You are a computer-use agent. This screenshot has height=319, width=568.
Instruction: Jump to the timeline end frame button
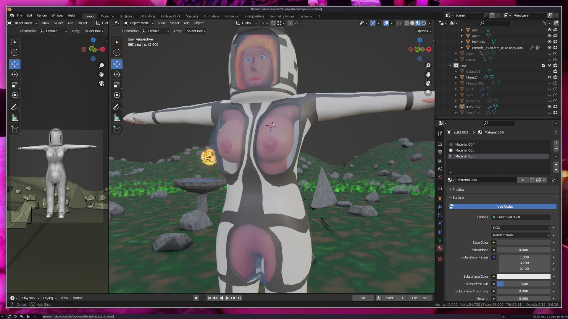pyautogui.click(x=239, y=298)
